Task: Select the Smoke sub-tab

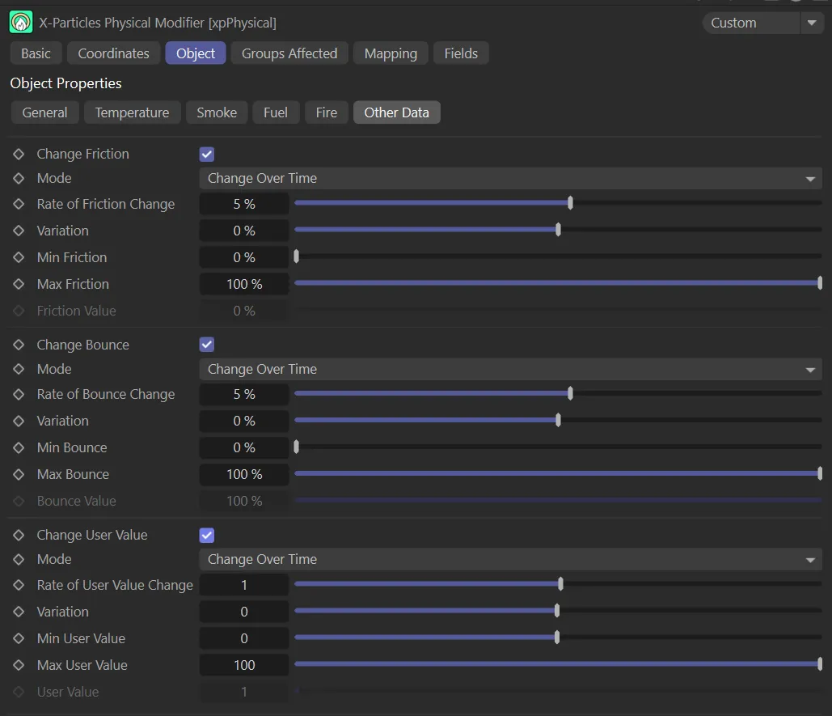Action: pos(217,112)
